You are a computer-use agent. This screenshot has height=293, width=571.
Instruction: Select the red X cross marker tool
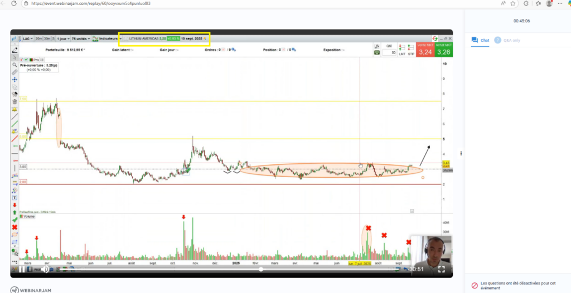14,227
